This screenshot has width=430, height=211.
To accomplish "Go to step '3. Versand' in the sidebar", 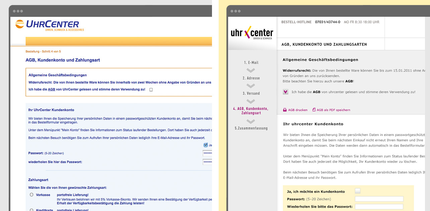I will [251, 93].
